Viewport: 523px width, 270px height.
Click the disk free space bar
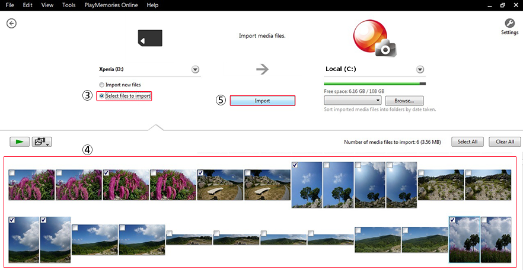(375, 84)
